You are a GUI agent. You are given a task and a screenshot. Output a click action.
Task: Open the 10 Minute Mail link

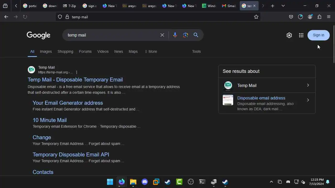(x=50, y=120)
